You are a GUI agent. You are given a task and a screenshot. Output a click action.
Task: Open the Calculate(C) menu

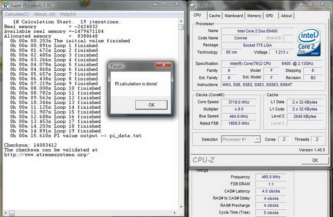[17, 14]
